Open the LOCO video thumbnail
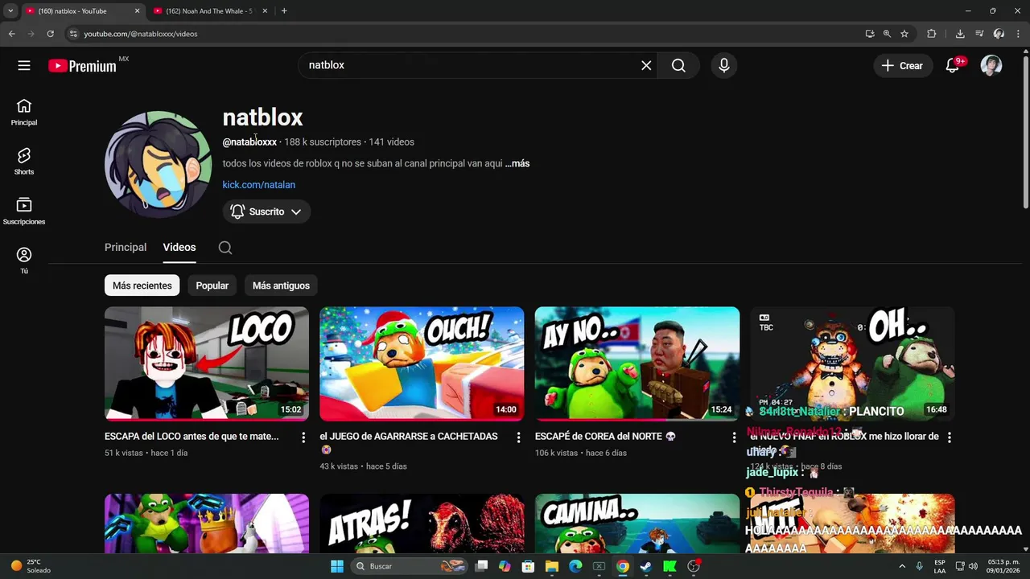 (x=207, y=363)
